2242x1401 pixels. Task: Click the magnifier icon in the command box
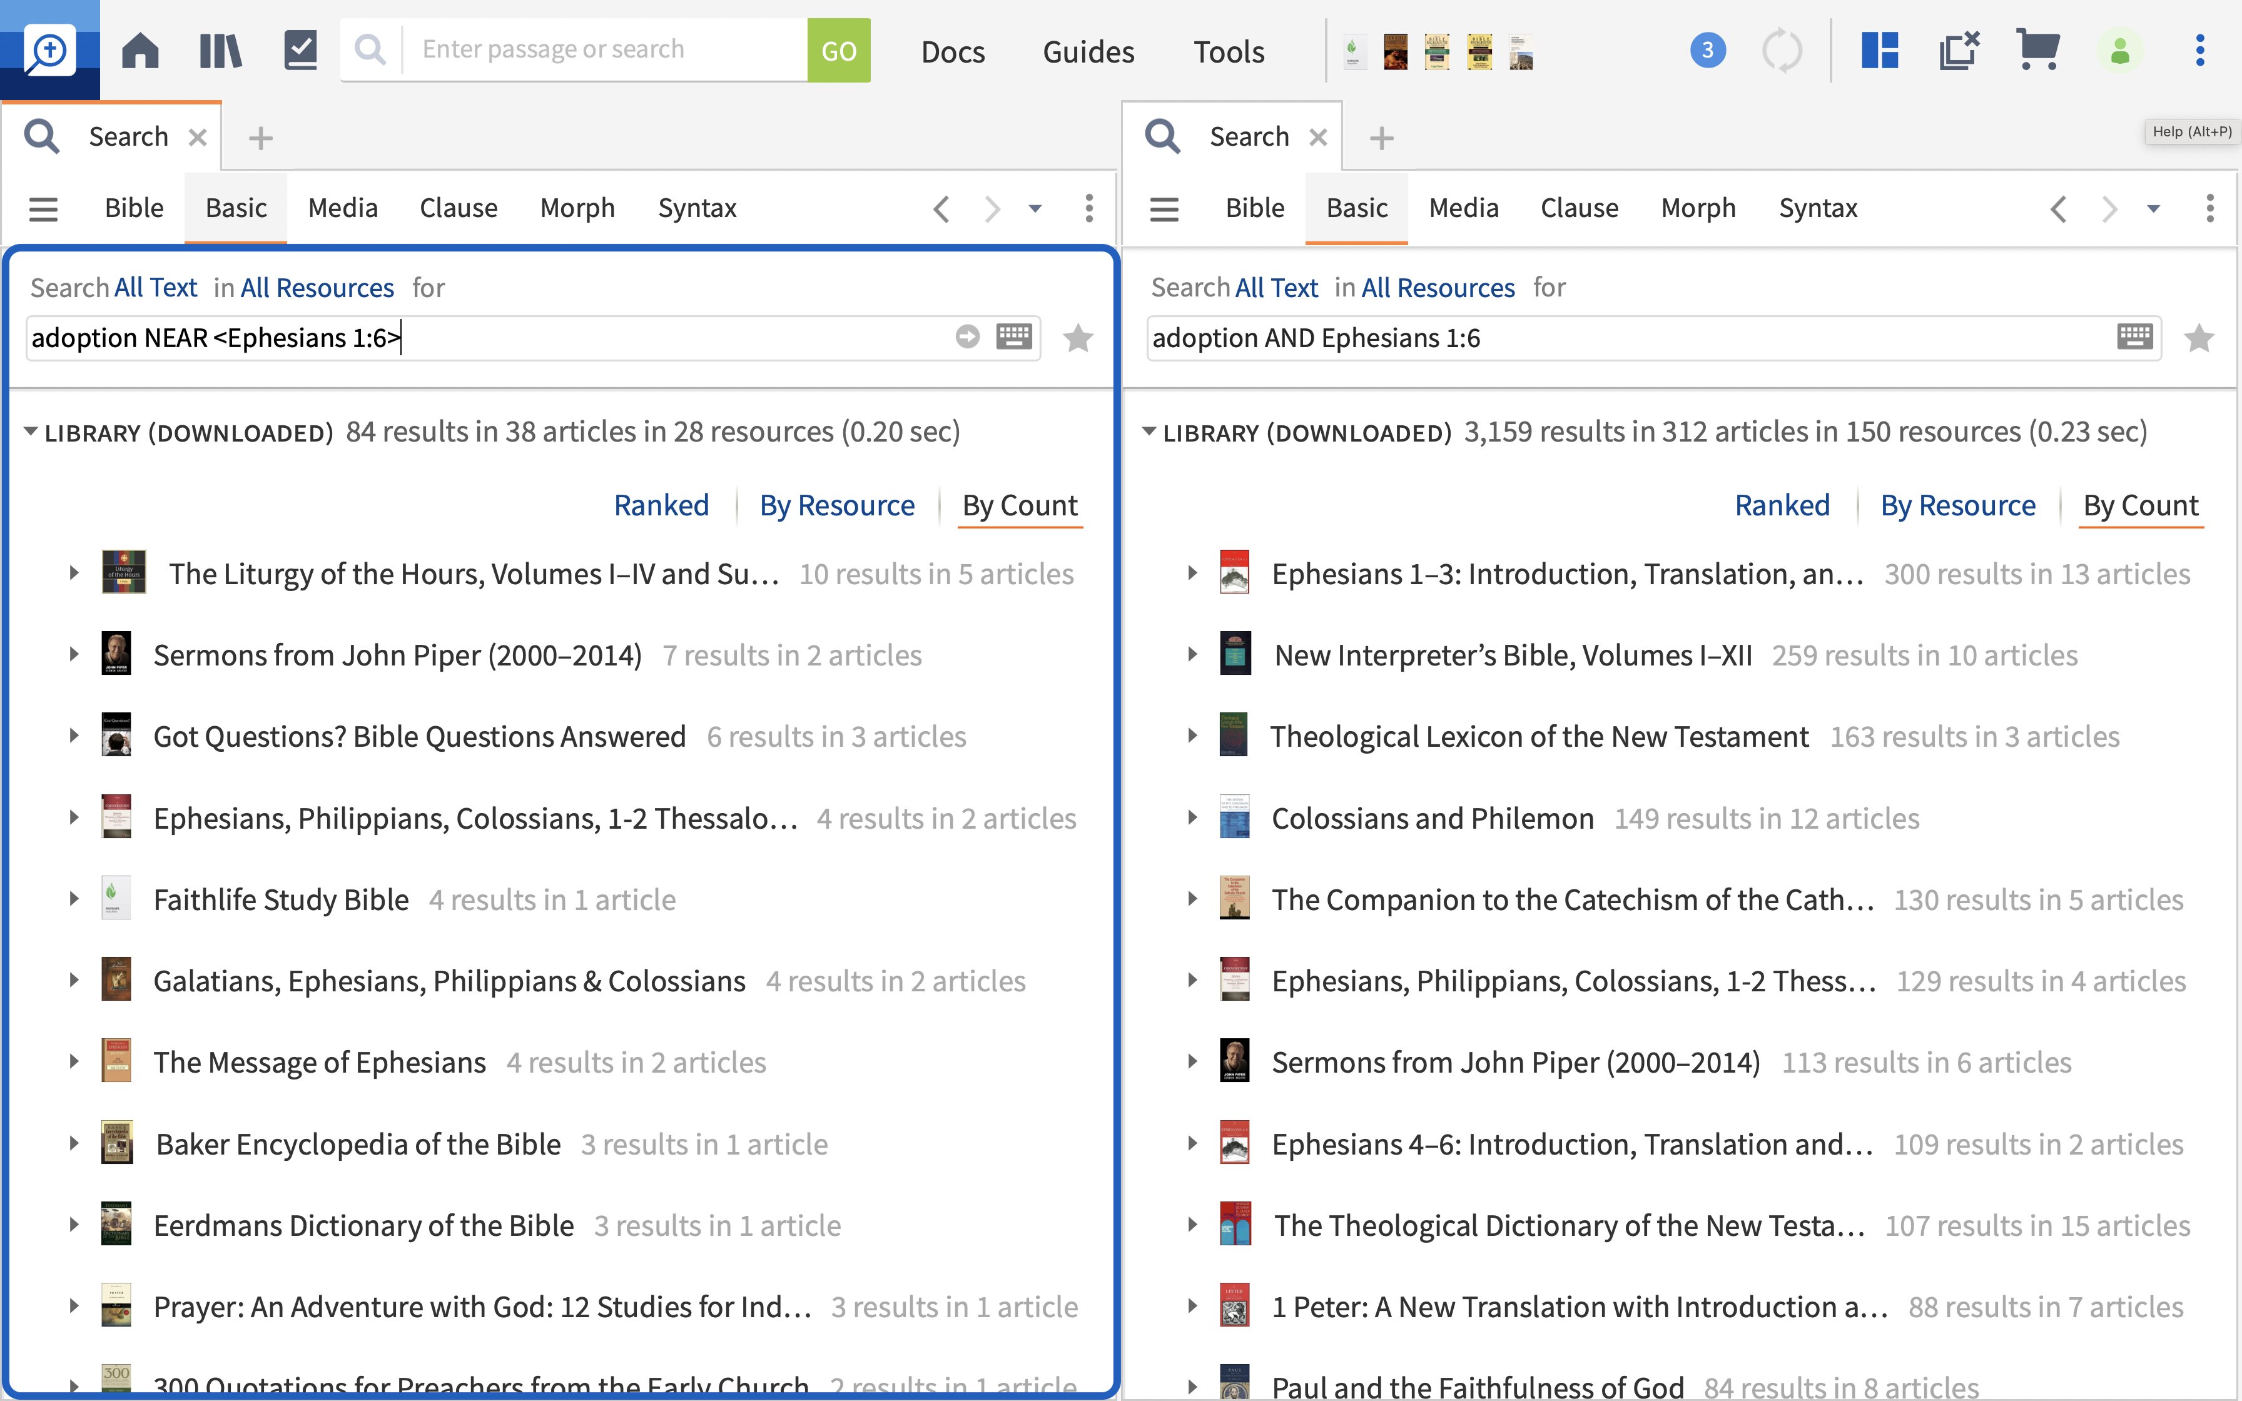coord(370,49)
